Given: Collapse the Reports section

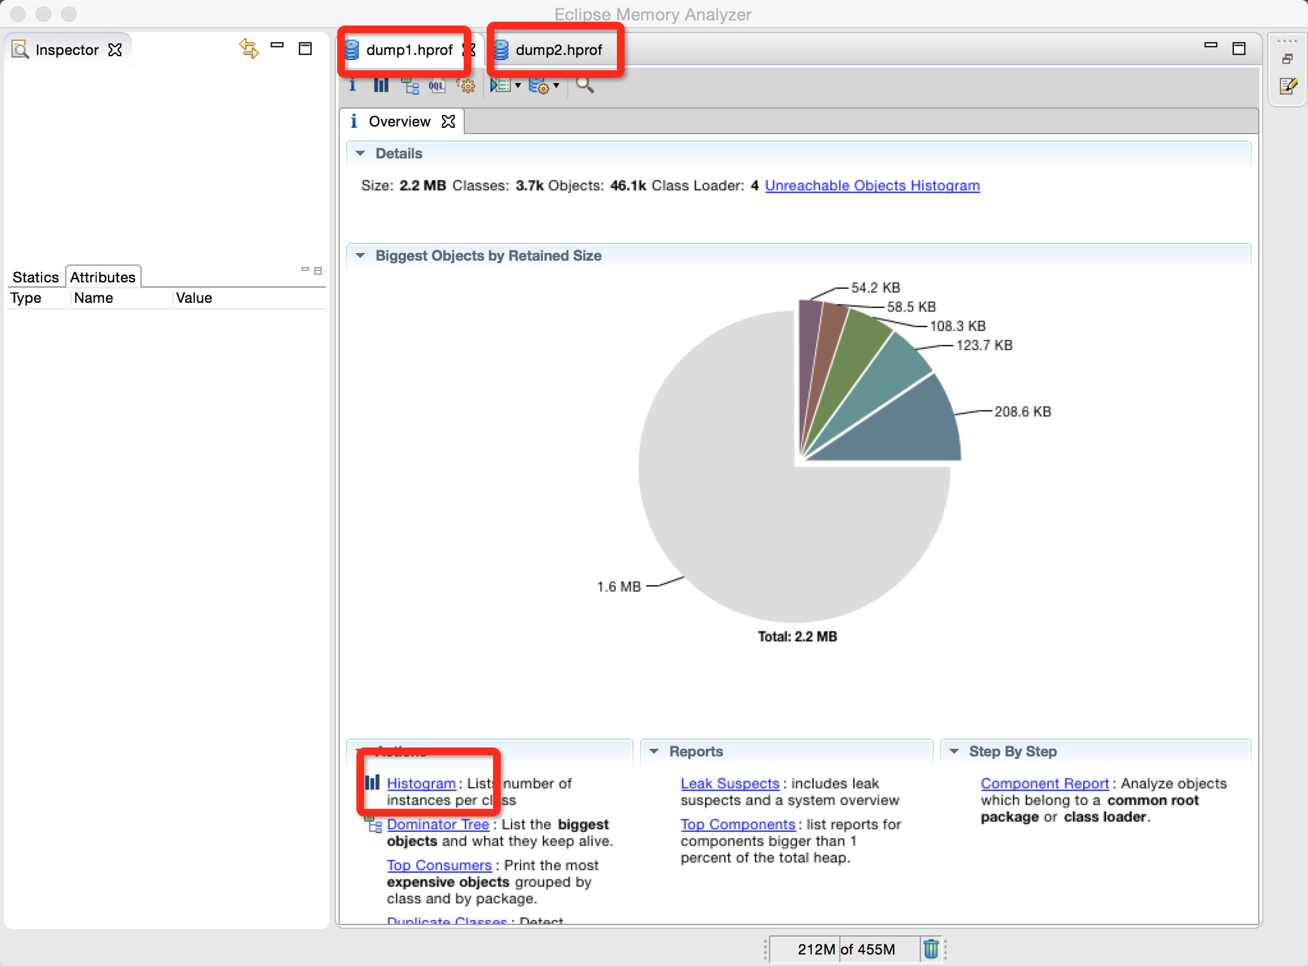Looking at the screenshot, I should [x=654, y=751].
